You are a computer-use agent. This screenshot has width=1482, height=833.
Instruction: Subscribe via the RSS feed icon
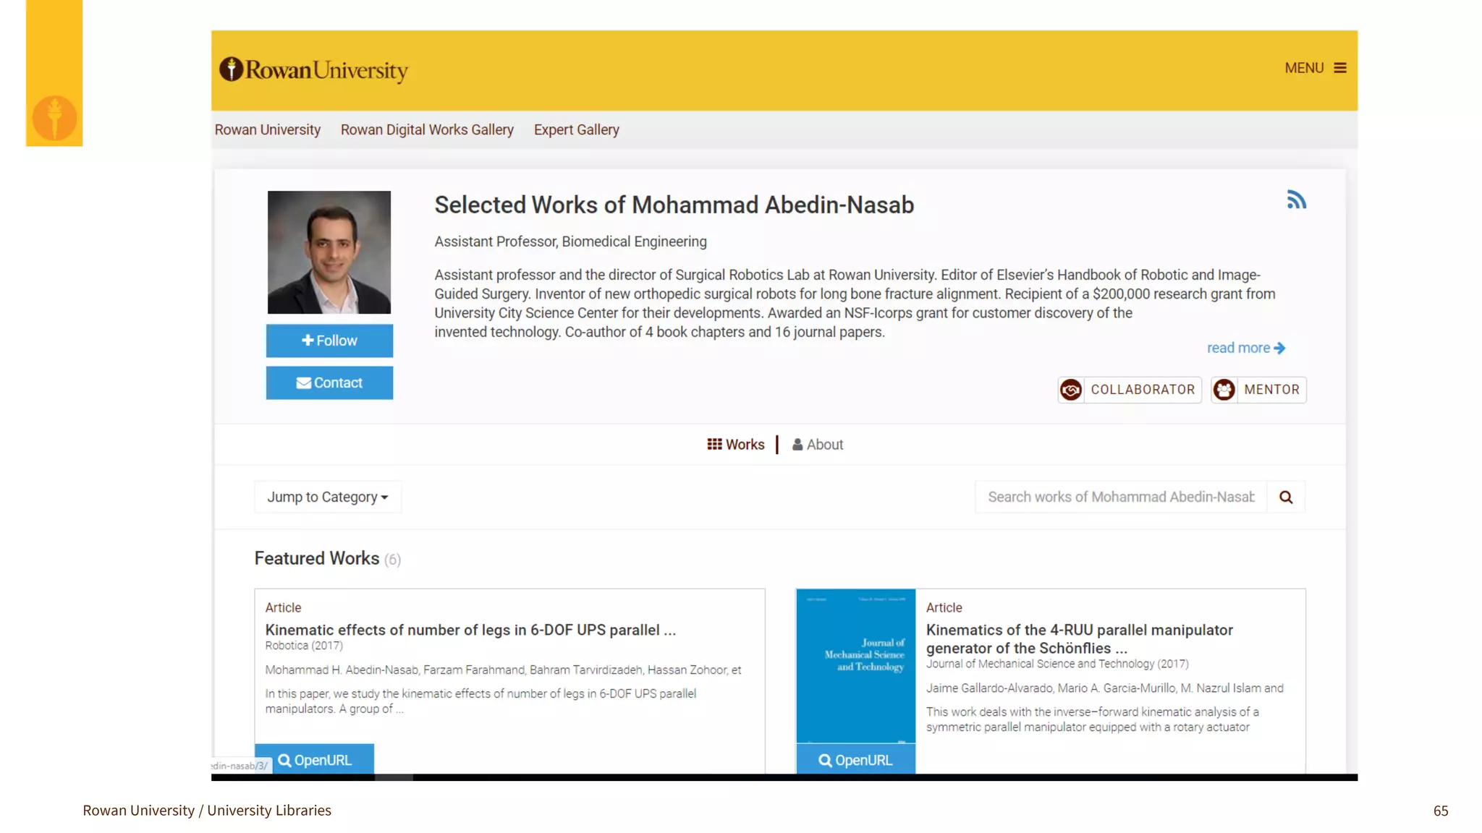click(x=1296, y=200)
